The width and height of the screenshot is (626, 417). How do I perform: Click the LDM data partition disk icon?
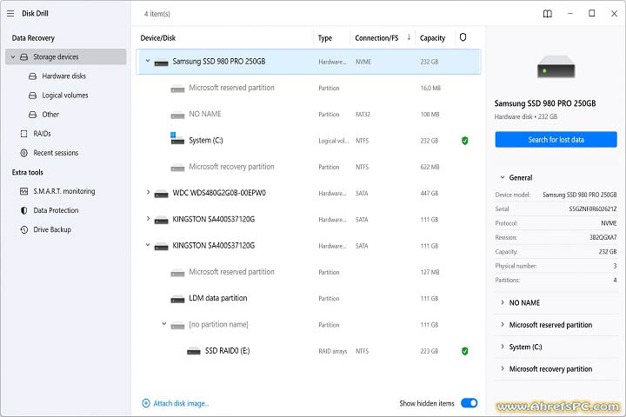click(177, 299)
